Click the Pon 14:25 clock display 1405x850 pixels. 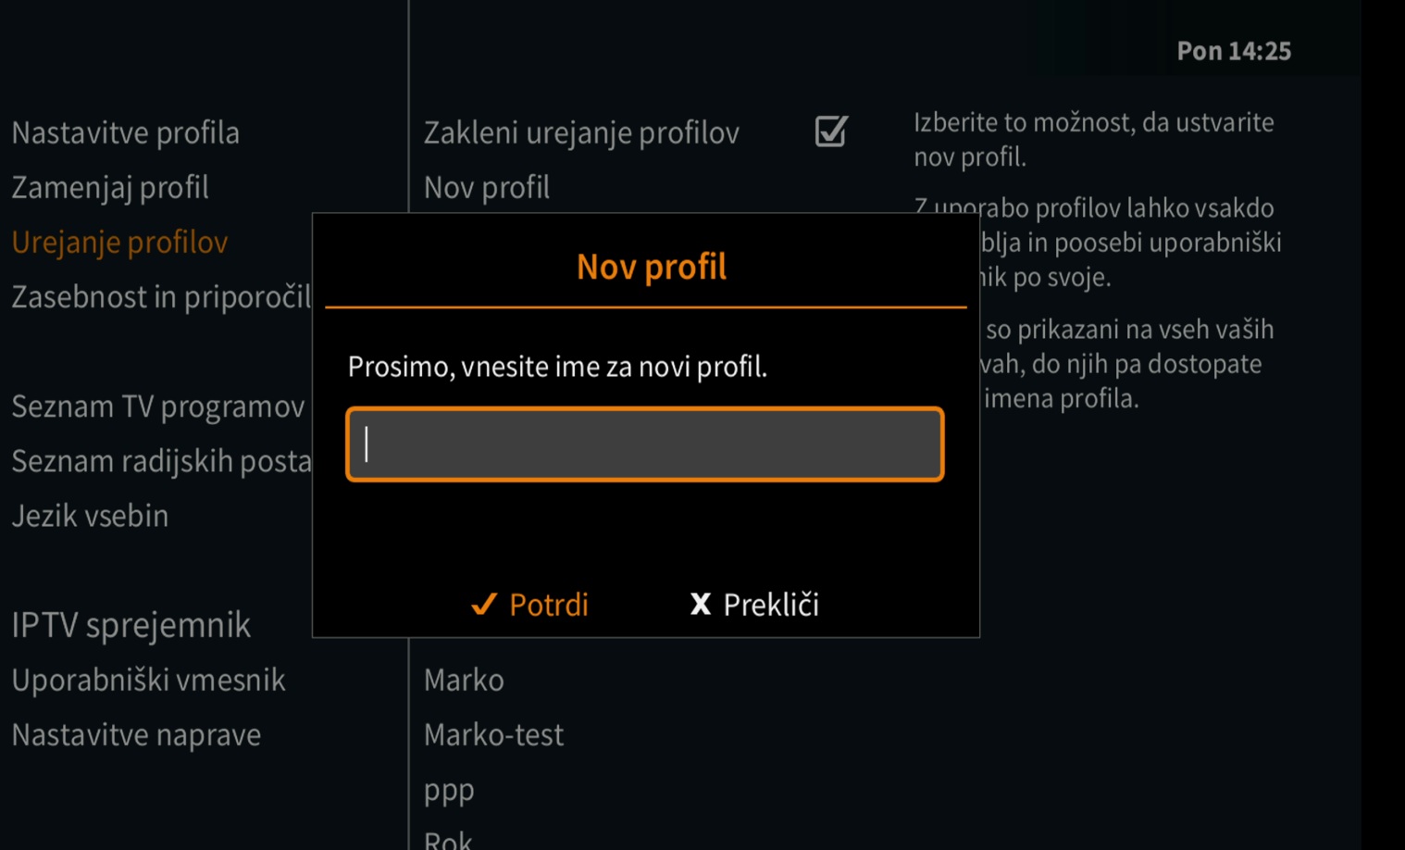[1233, 51]
